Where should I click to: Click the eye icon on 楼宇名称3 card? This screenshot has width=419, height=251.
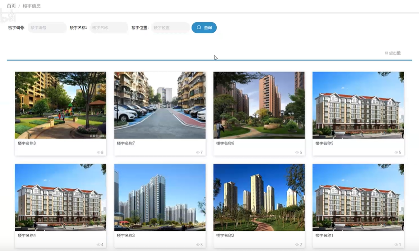point(198,245)
